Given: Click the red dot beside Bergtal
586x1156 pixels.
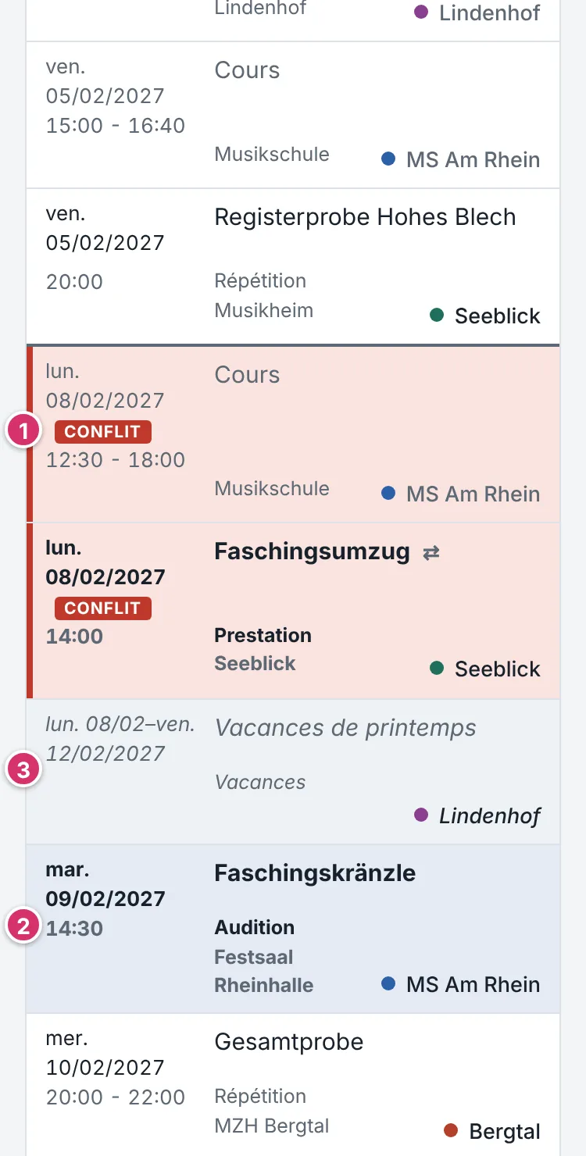Looking at the screenshot, I should coord(451,1129).
